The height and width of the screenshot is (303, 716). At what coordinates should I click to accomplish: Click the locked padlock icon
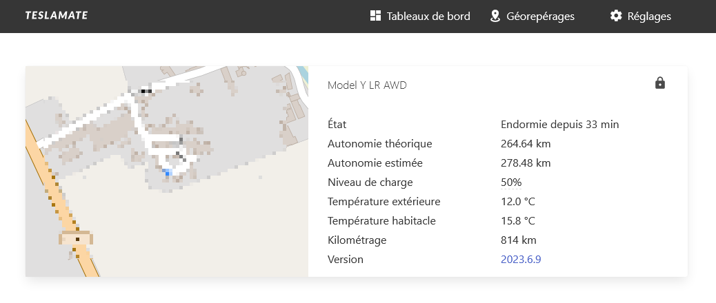pyautogui.click(x=660, y=83)
